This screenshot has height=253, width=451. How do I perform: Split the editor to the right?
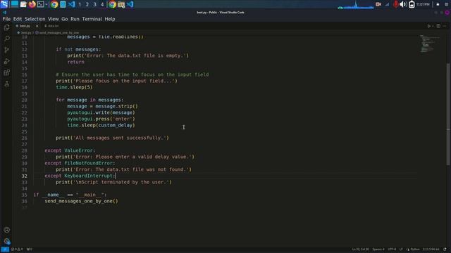point(438,26)
